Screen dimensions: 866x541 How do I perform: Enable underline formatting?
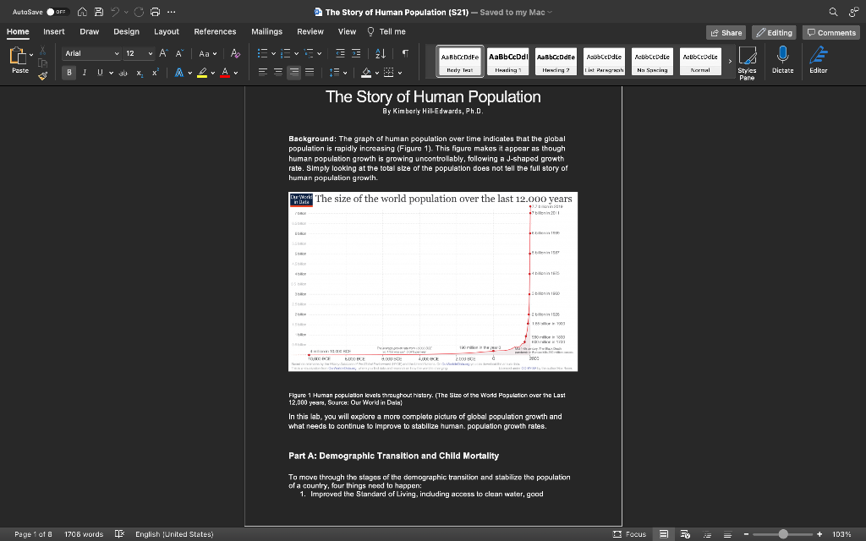point(99,73)
